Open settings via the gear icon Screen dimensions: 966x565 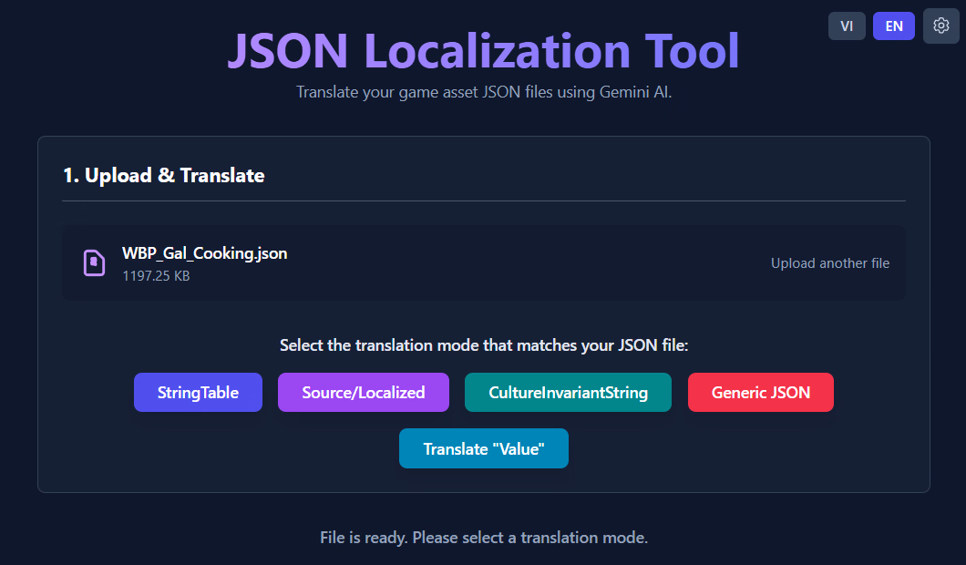(x=941, y=26)
